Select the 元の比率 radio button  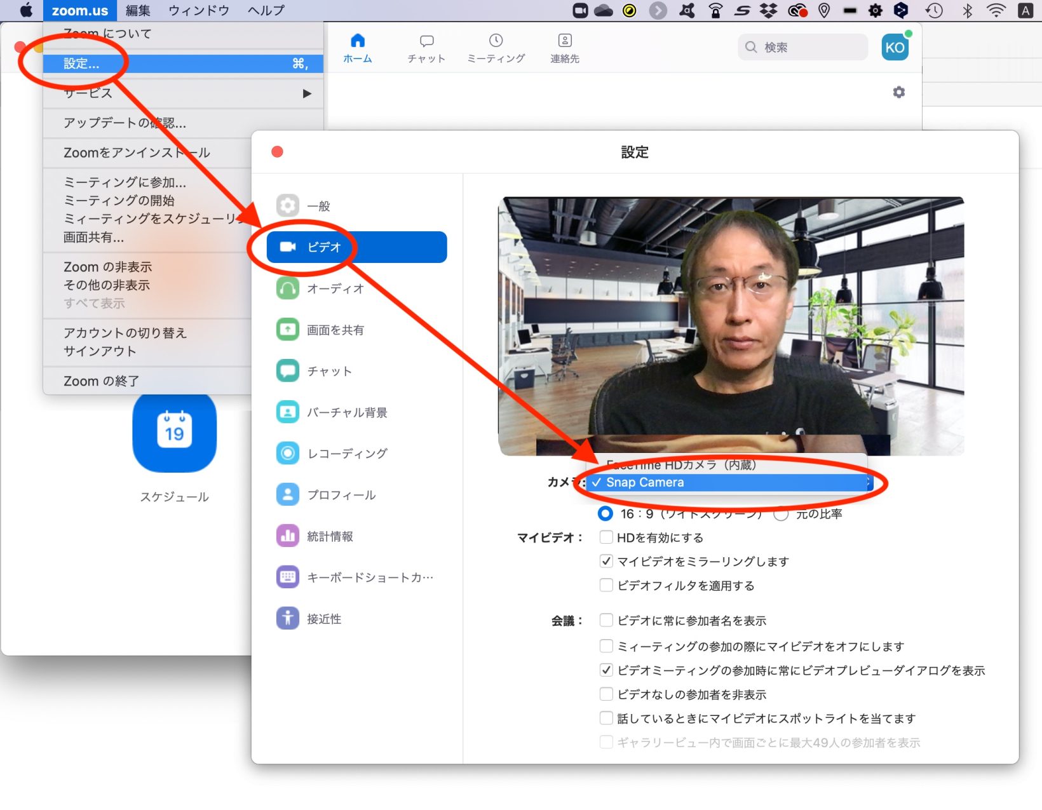point(781,513)
